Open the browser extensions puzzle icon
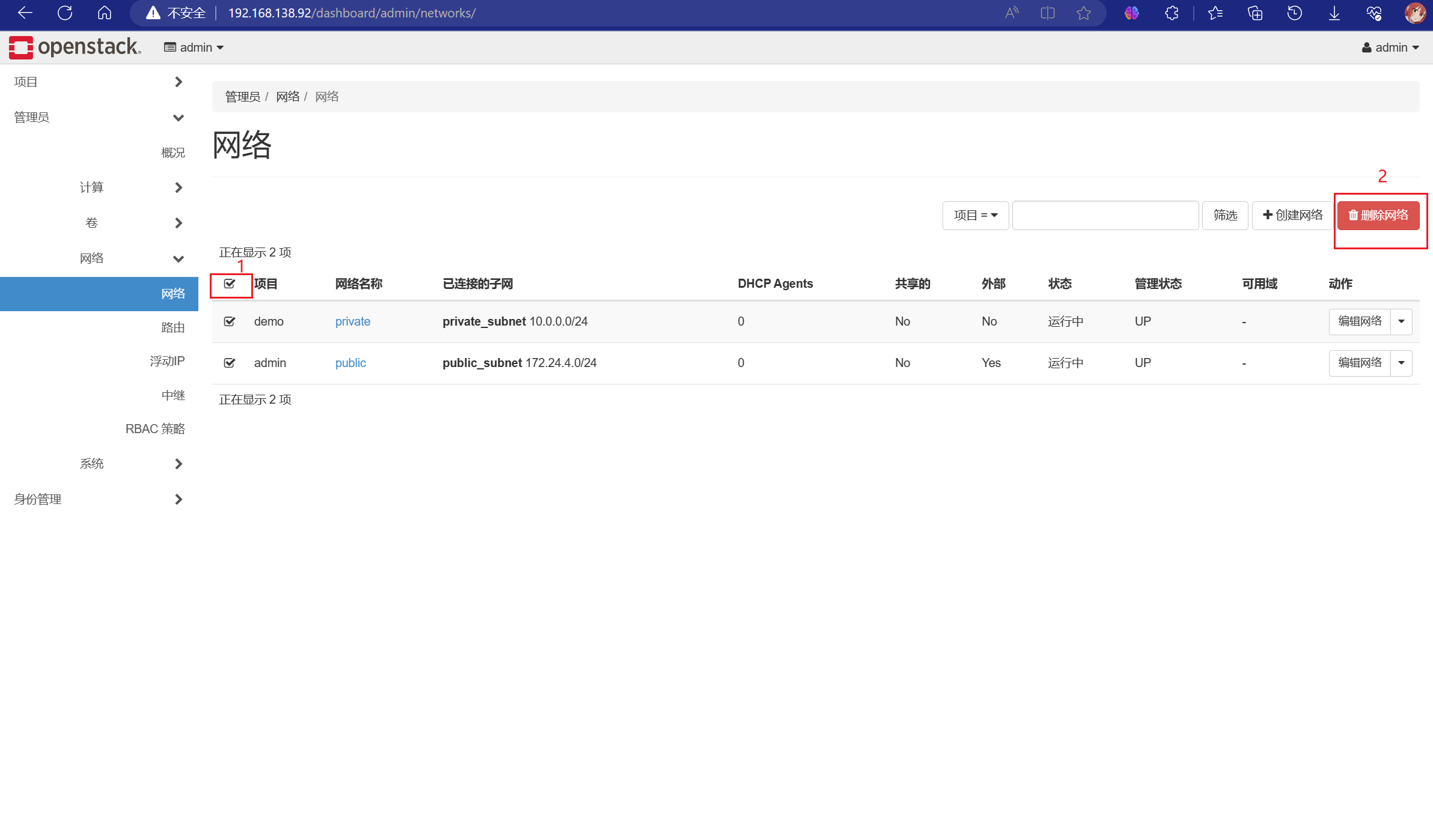Screen dimensions: 1433x832 [x=1172, y=13]
